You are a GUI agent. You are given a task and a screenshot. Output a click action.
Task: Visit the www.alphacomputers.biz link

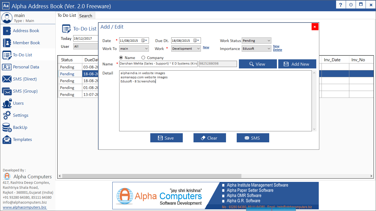pos(24,207)
